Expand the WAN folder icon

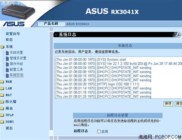point(2,82)
